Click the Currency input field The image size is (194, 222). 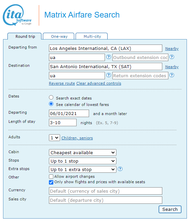point(106,191)
